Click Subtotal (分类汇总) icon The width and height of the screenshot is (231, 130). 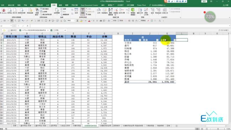coord(165,11)
